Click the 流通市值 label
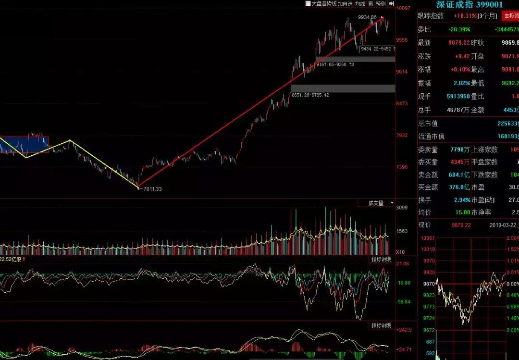This screenshot has width=519, height=360. [431, 137]
